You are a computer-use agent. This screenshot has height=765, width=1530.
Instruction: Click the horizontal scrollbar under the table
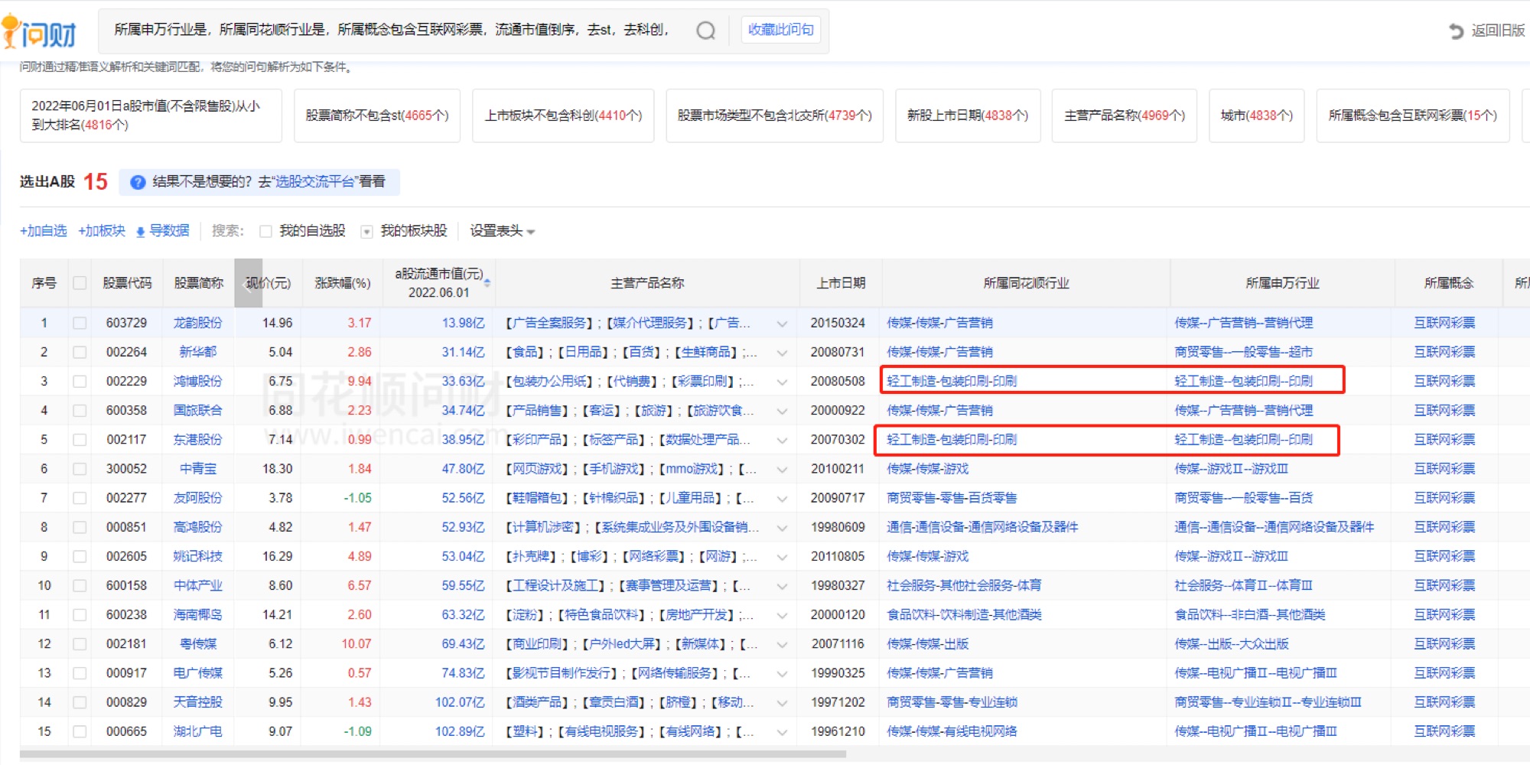(433, 754)
